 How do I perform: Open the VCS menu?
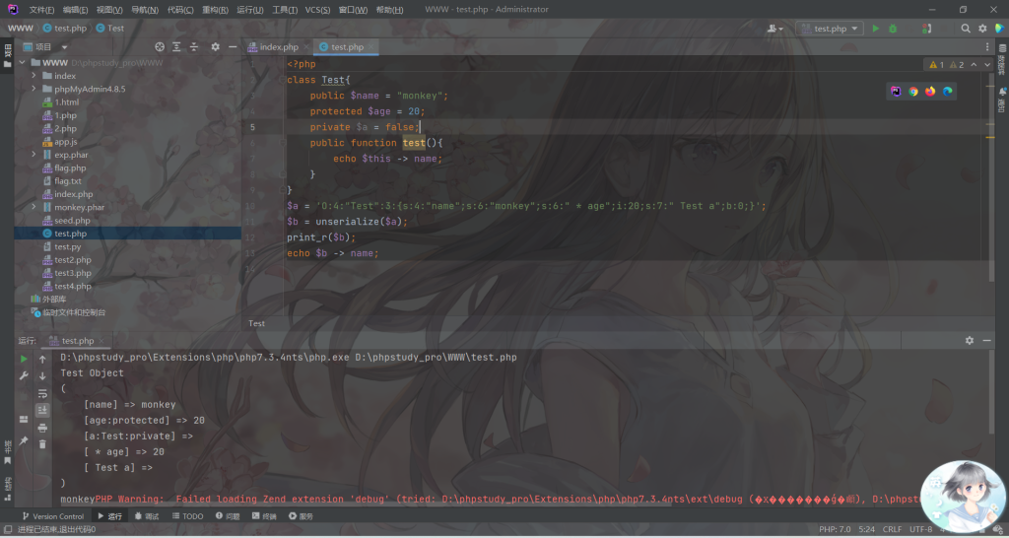pos(317,10)
